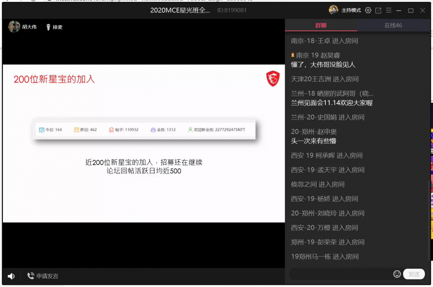Open the emoji picker in chat
433x287 pixels.
pyautogui.click(x=397, y=274)
